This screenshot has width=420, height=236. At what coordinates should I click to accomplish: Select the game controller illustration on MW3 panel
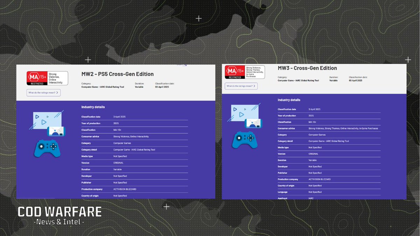pyautogui.click(x=245, y=141)
